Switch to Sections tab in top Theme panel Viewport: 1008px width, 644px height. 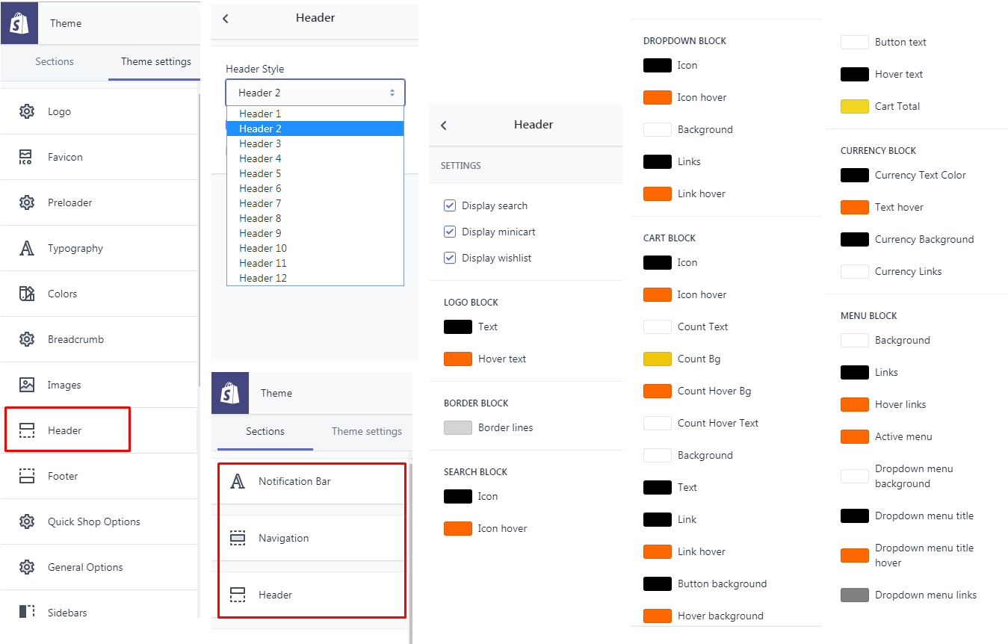pyautogui.click(x=55, y=61)
